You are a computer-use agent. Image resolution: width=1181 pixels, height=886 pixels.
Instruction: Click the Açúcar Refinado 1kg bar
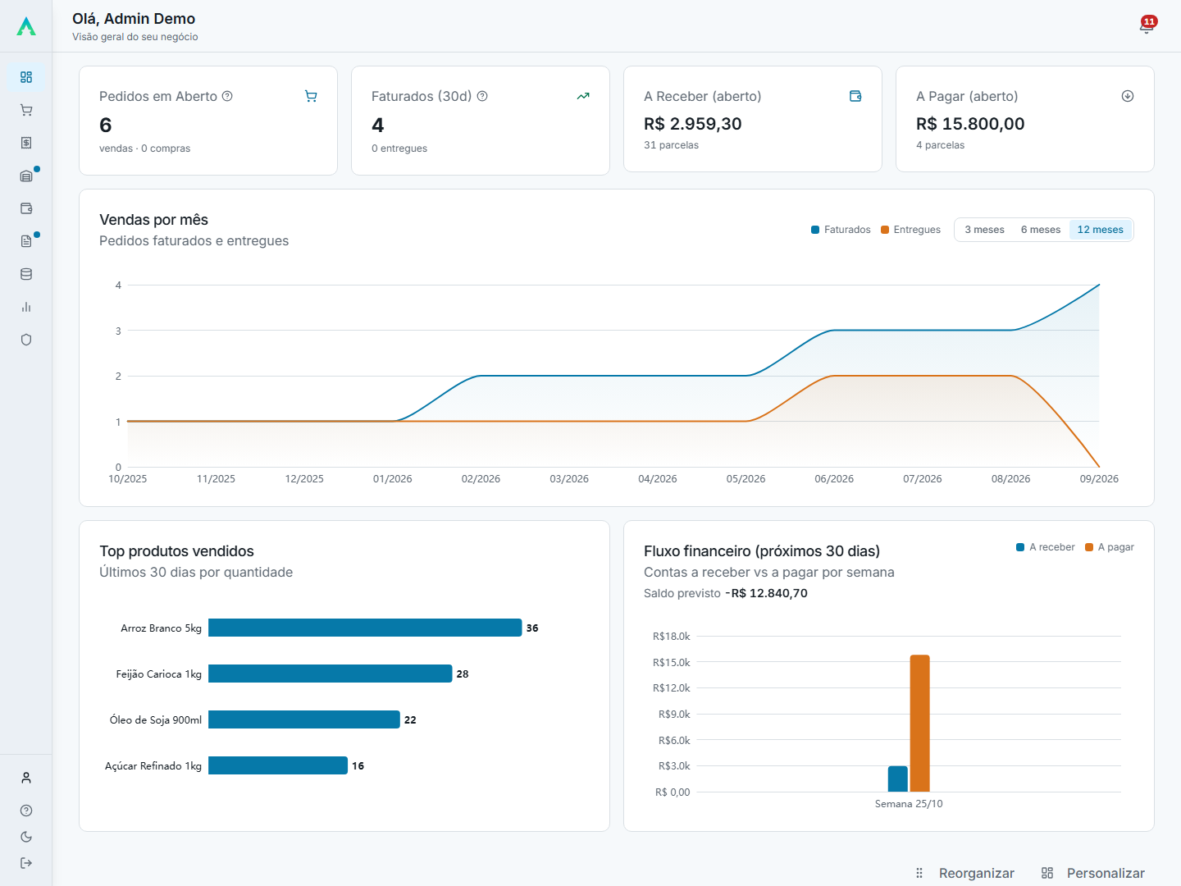click(278, 765)
